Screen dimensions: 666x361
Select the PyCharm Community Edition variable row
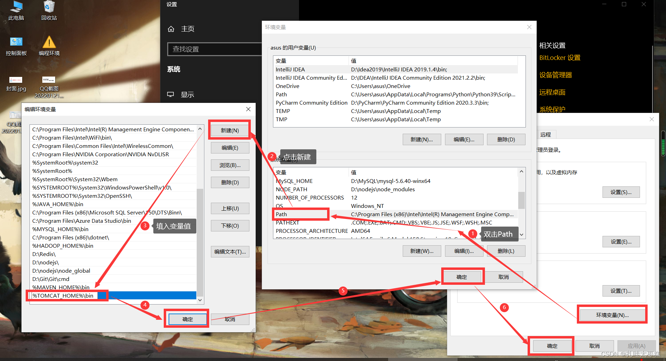395,103
